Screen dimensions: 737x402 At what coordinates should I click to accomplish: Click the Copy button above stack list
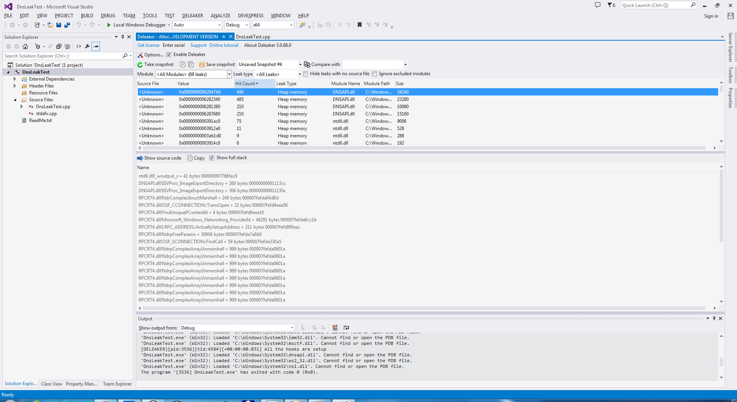196,158
